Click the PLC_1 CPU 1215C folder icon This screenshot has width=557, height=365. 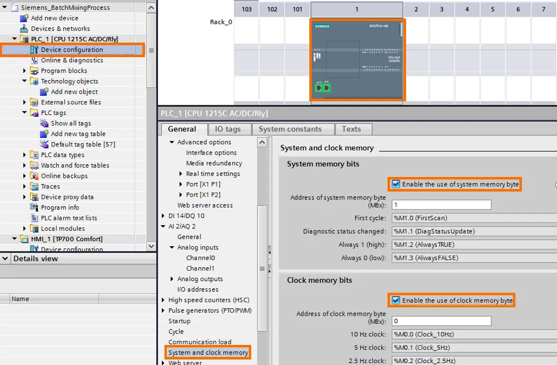(24, 39)
